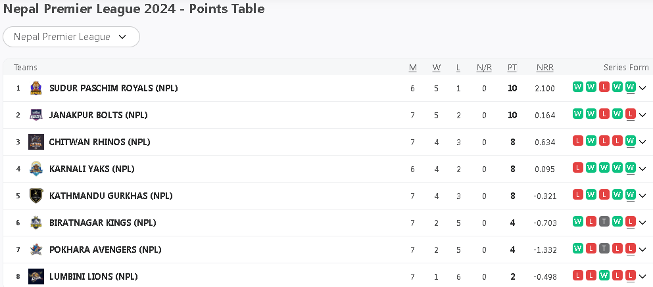Click the Lumbini Lions team logo
This screenshot has width=653, height=287.
pyautogui.click(x=36, y=276)
